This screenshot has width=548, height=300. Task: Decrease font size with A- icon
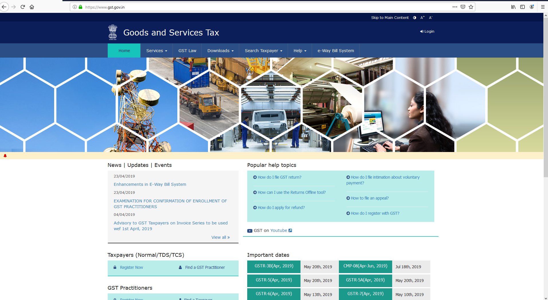(x=431, y=18)
